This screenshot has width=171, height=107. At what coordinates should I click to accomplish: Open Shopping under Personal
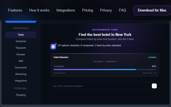(21, 95)
